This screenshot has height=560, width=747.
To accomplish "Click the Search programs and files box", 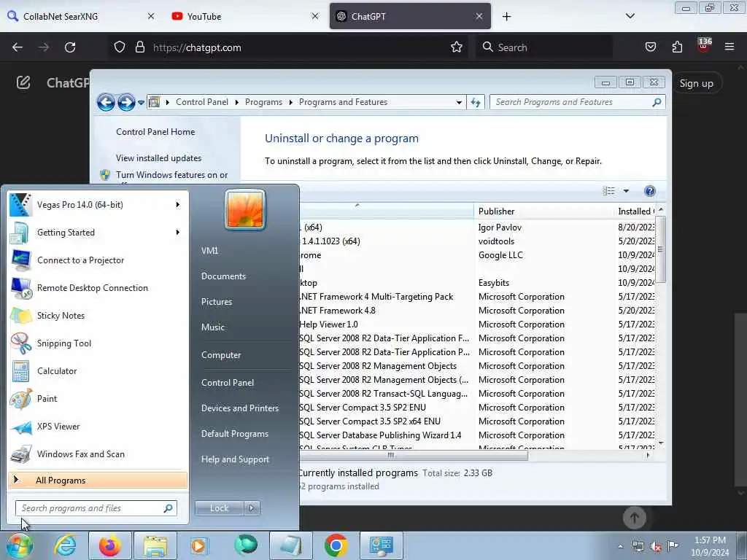I will click(96, 508).
